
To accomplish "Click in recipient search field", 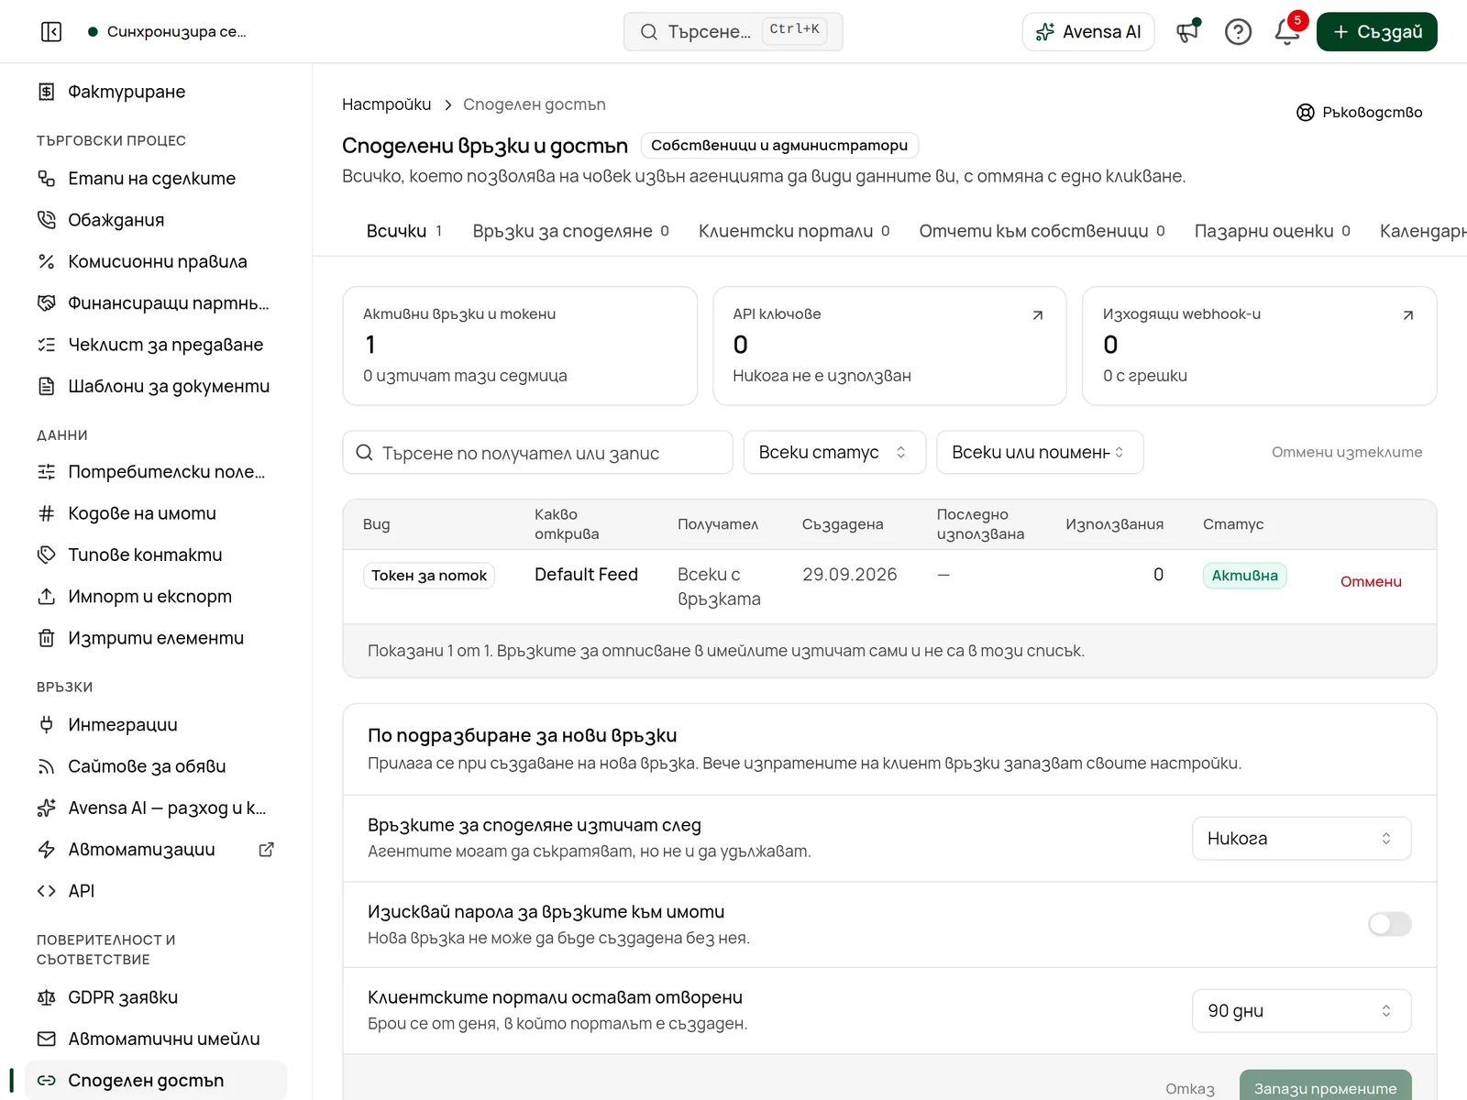I will pyautogui.click(x=538, y=453).
